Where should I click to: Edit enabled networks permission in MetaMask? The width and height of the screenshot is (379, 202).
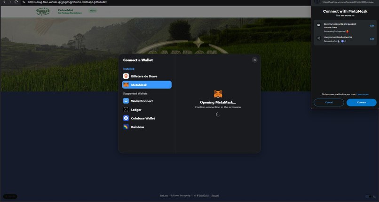pos(372,39)
